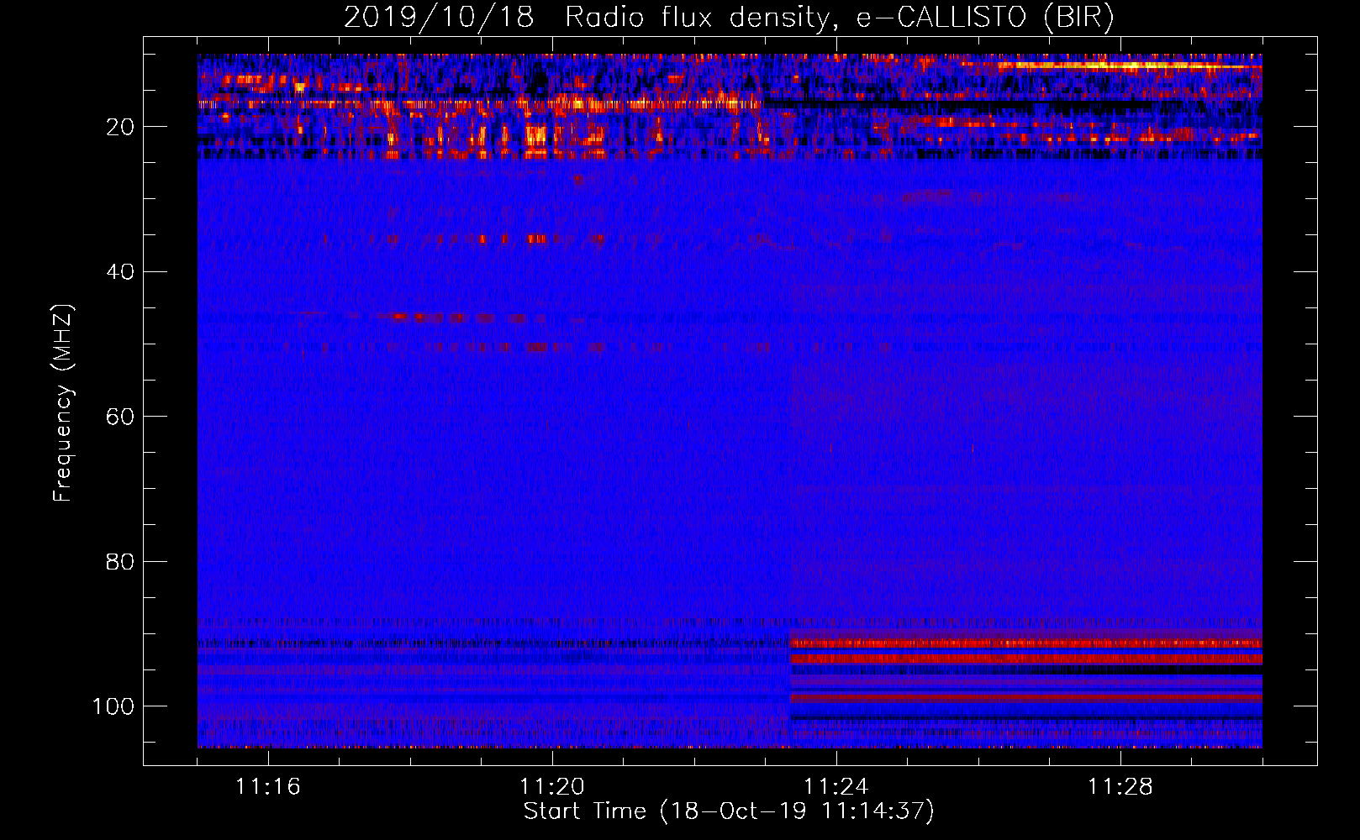The image size is (1360, 840).
Task: Click the 40 MHz frequency tick label
Action: tap(120, 272)
